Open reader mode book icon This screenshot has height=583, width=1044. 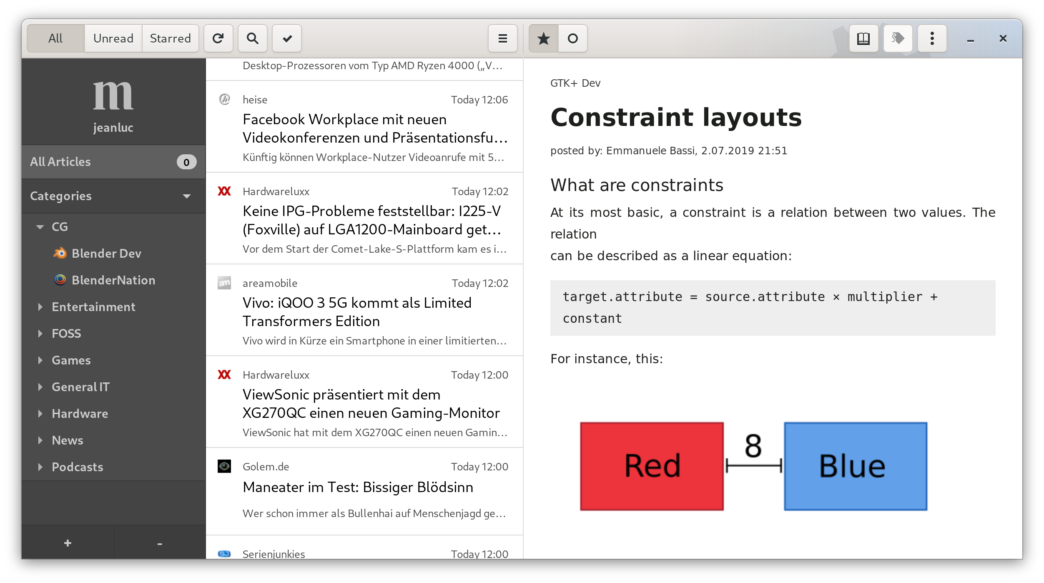(x=863, y=38)
